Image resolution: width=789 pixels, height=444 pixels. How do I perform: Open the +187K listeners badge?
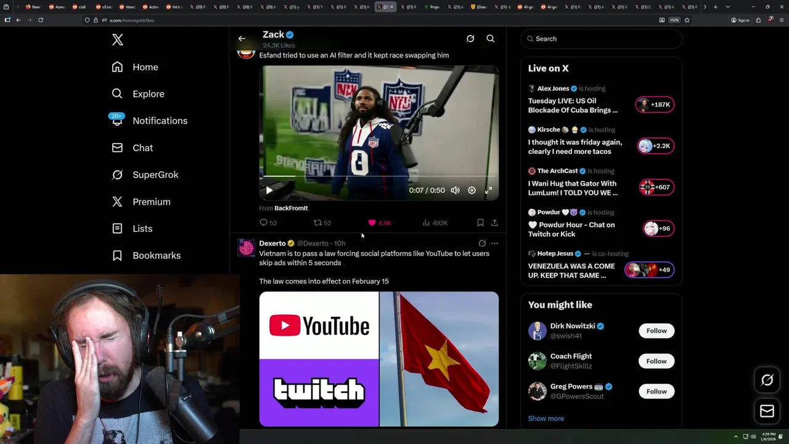(x=655, y=105)
